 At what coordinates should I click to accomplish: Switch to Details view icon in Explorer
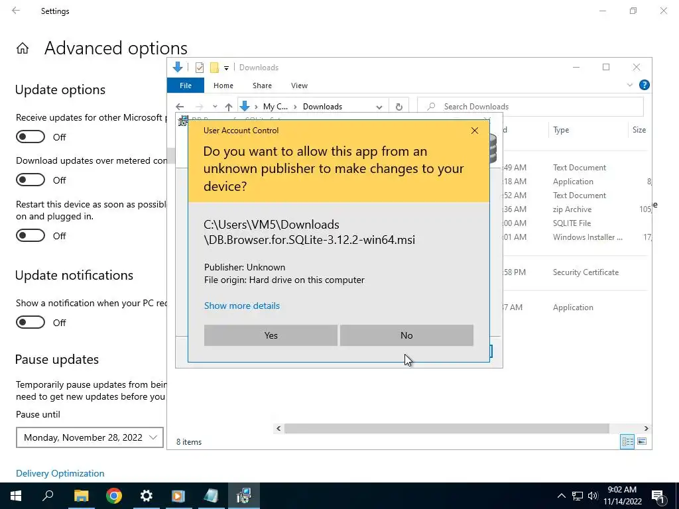[627, 441]
